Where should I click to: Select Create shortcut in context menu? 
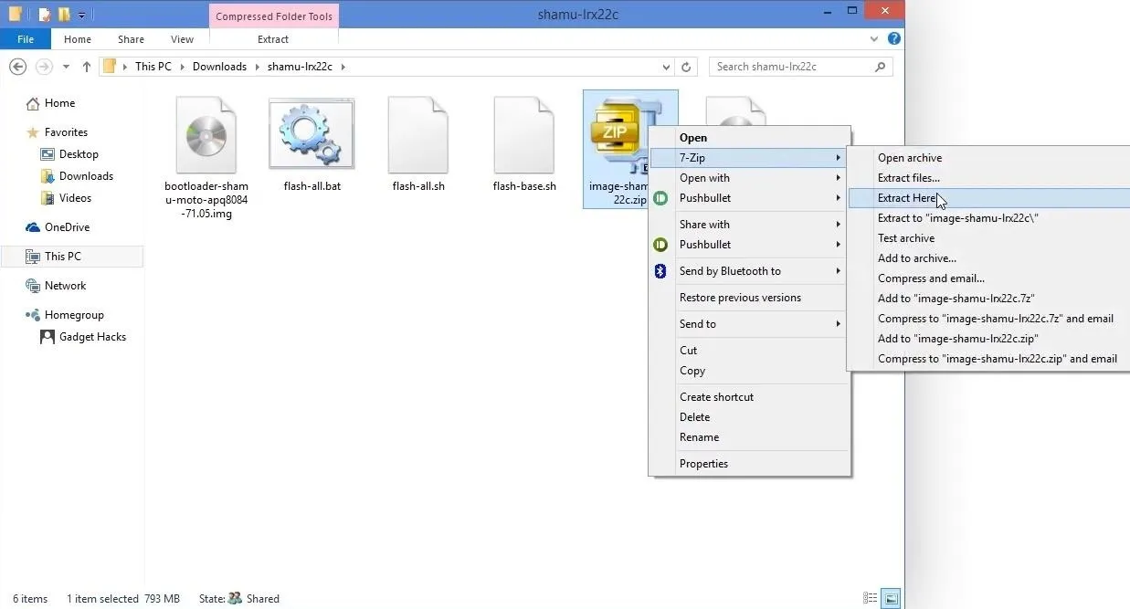point(750,397)
